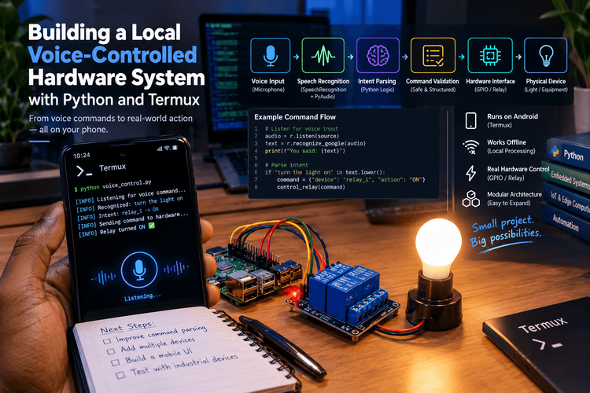Click the 'Speech Recognition' label
The width and height of the screenshot is (590, 393).
click(323, 81)
